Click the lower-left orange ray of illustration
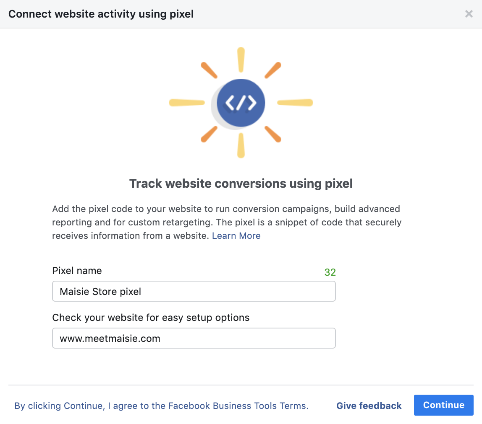Viewport: 482px width, 424px height. coord(209,134)
